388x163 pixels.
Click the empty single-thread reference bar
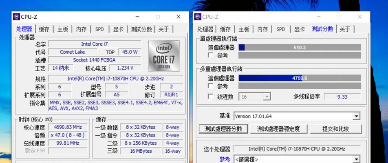tap(300, 55)
